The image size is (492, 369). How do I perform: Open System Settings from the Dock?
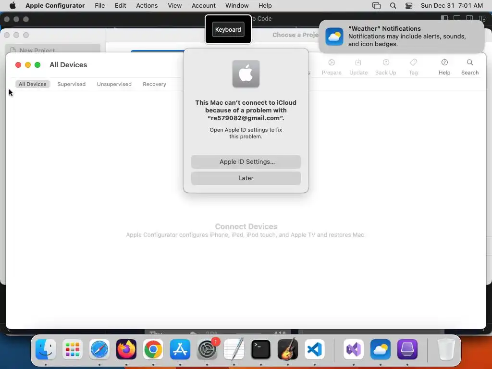(x=207, y=349)
